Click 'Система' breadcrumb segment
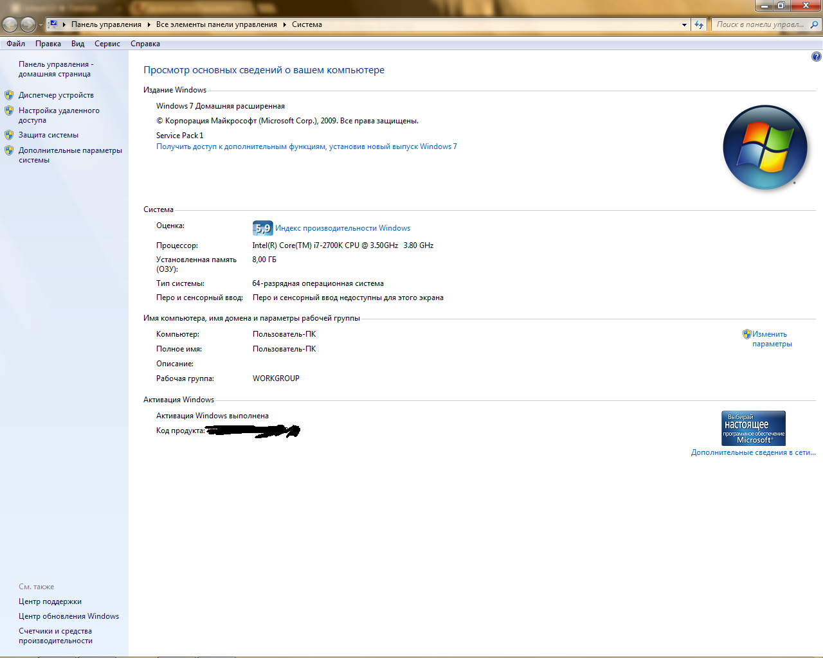This screenshot has width=823, height=658. pos(307,24)
